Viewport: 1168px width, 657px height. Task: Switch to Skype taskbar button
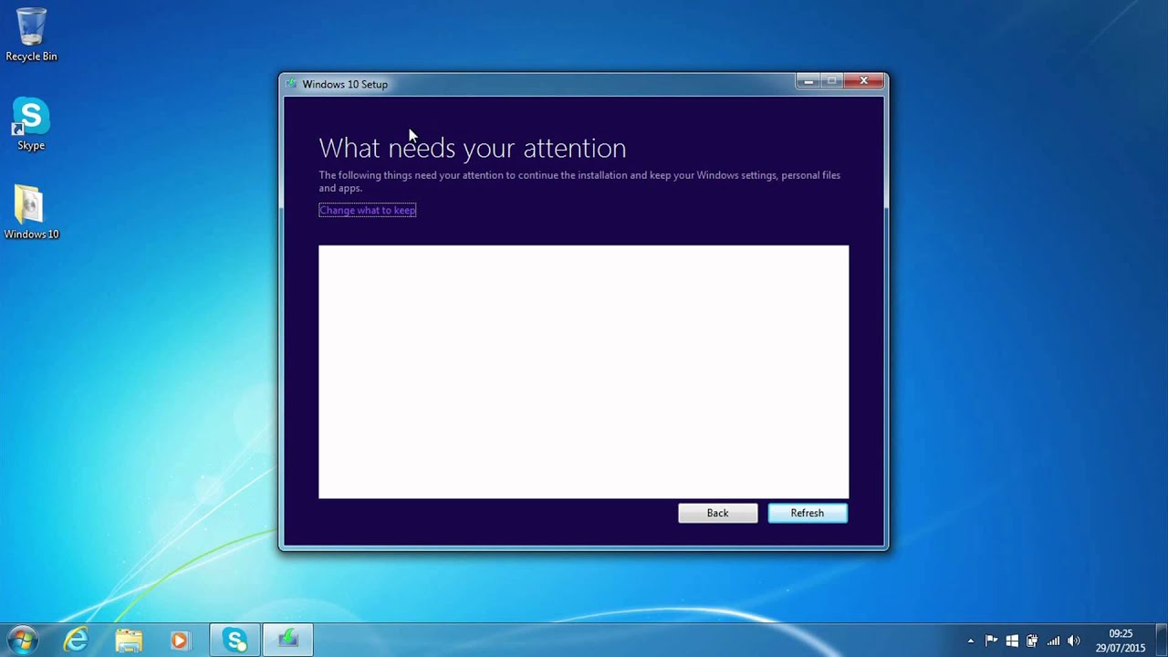click(235, 641)
